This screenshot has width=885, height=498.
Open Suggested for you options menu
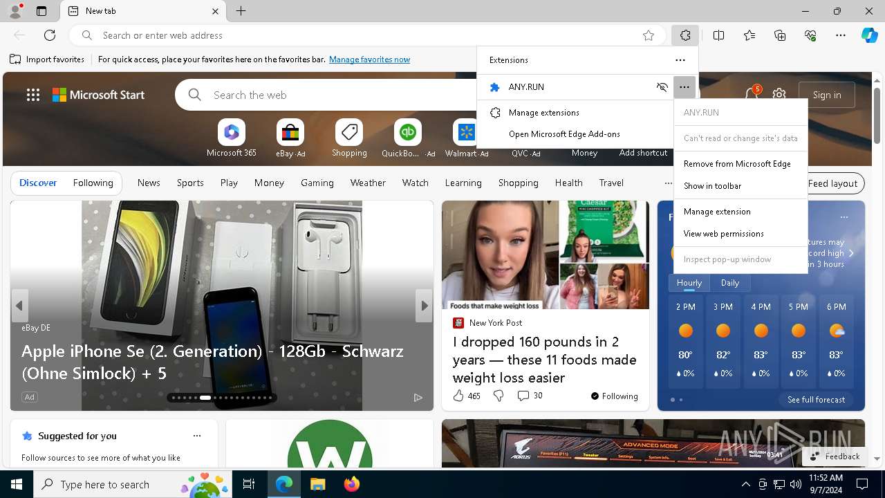pos(197,436)
